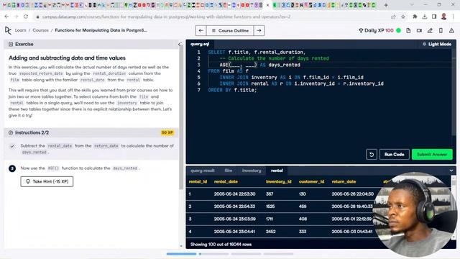Share page icon in address bar
The height and width of the screenshot is (259, 460).
point(393,17)
